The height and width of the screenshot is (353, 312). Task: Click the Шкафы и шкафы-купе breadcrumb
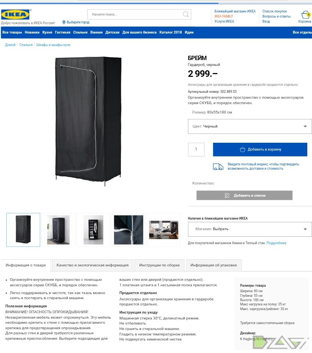click(53, 45)
